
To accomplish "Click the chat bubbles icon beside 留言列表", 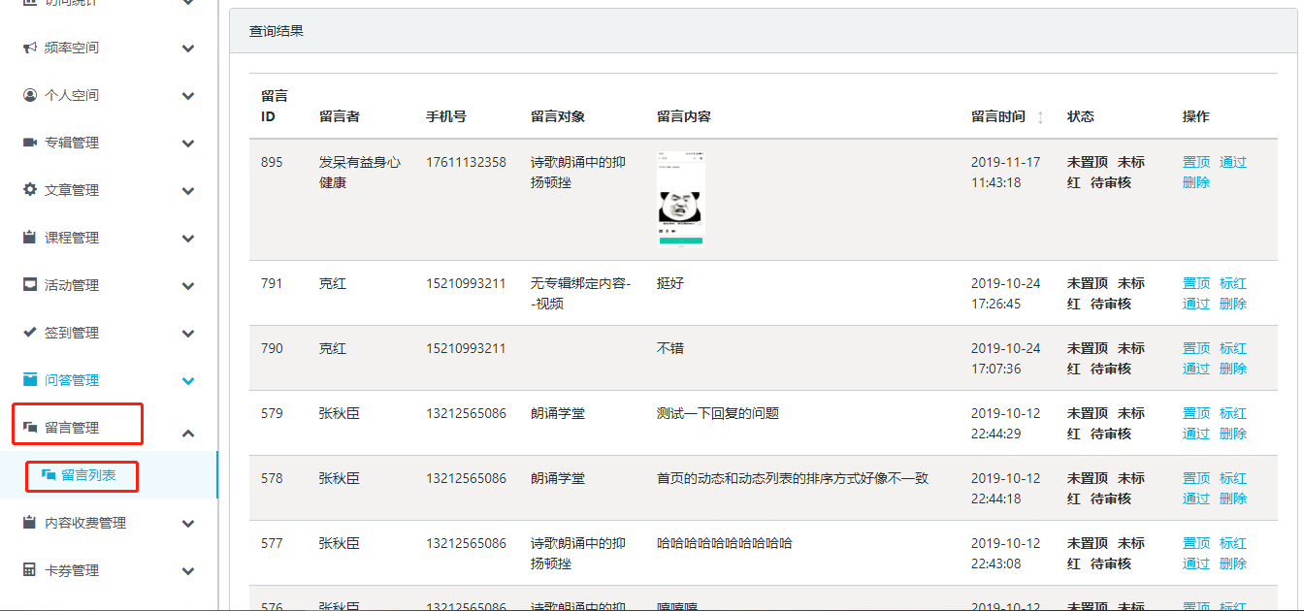I will [48, 475].
